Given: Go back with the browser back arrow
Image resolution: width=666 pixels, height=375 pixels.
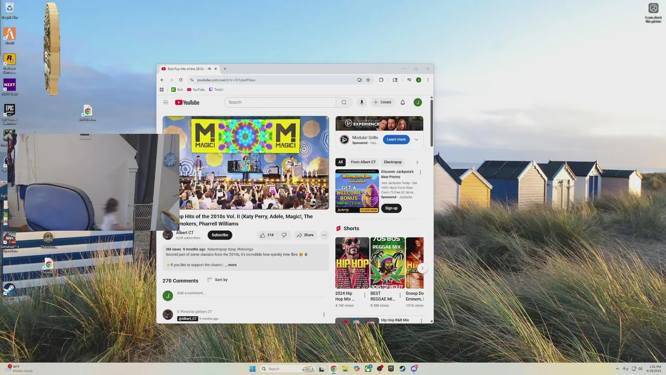Looking at the screenshot, I should [x=162, y=80].
